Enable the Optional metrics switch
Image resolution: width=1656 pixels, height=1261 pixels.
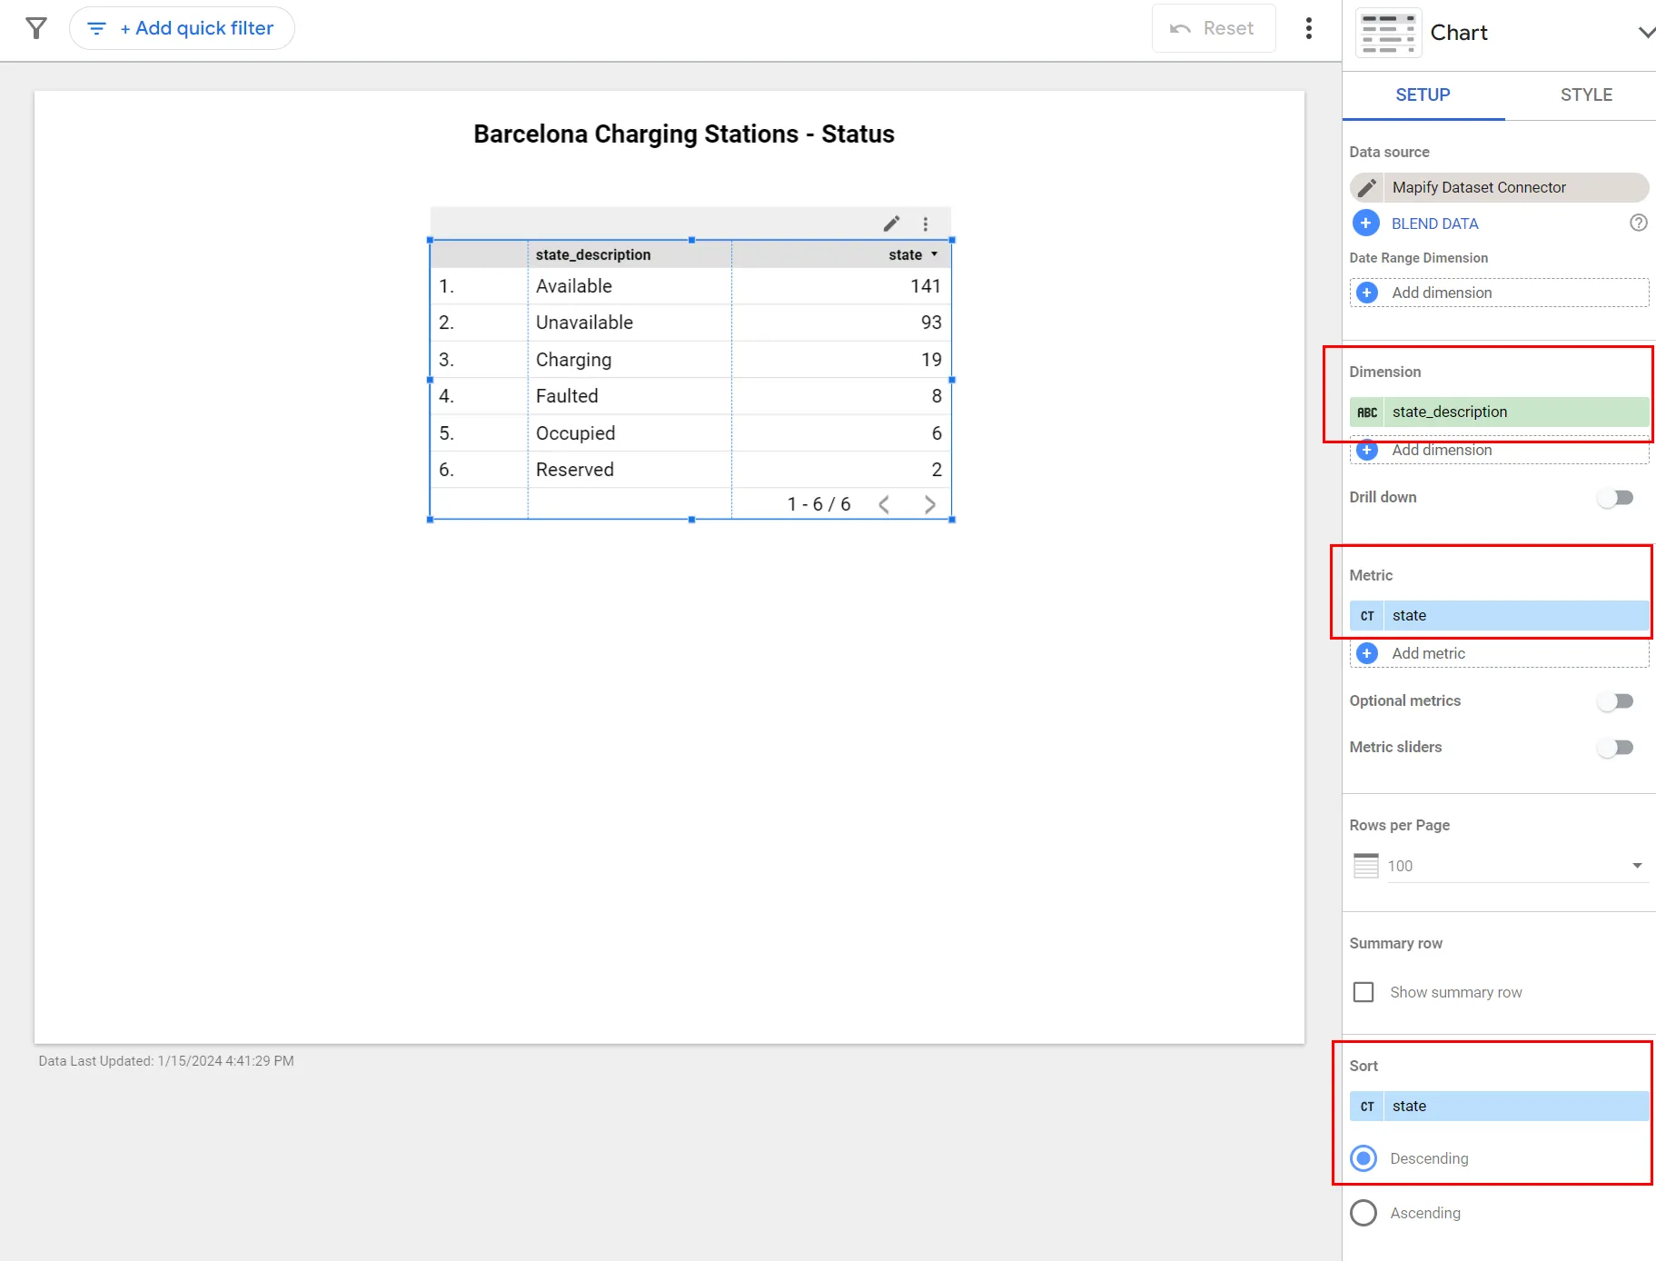1616,700
